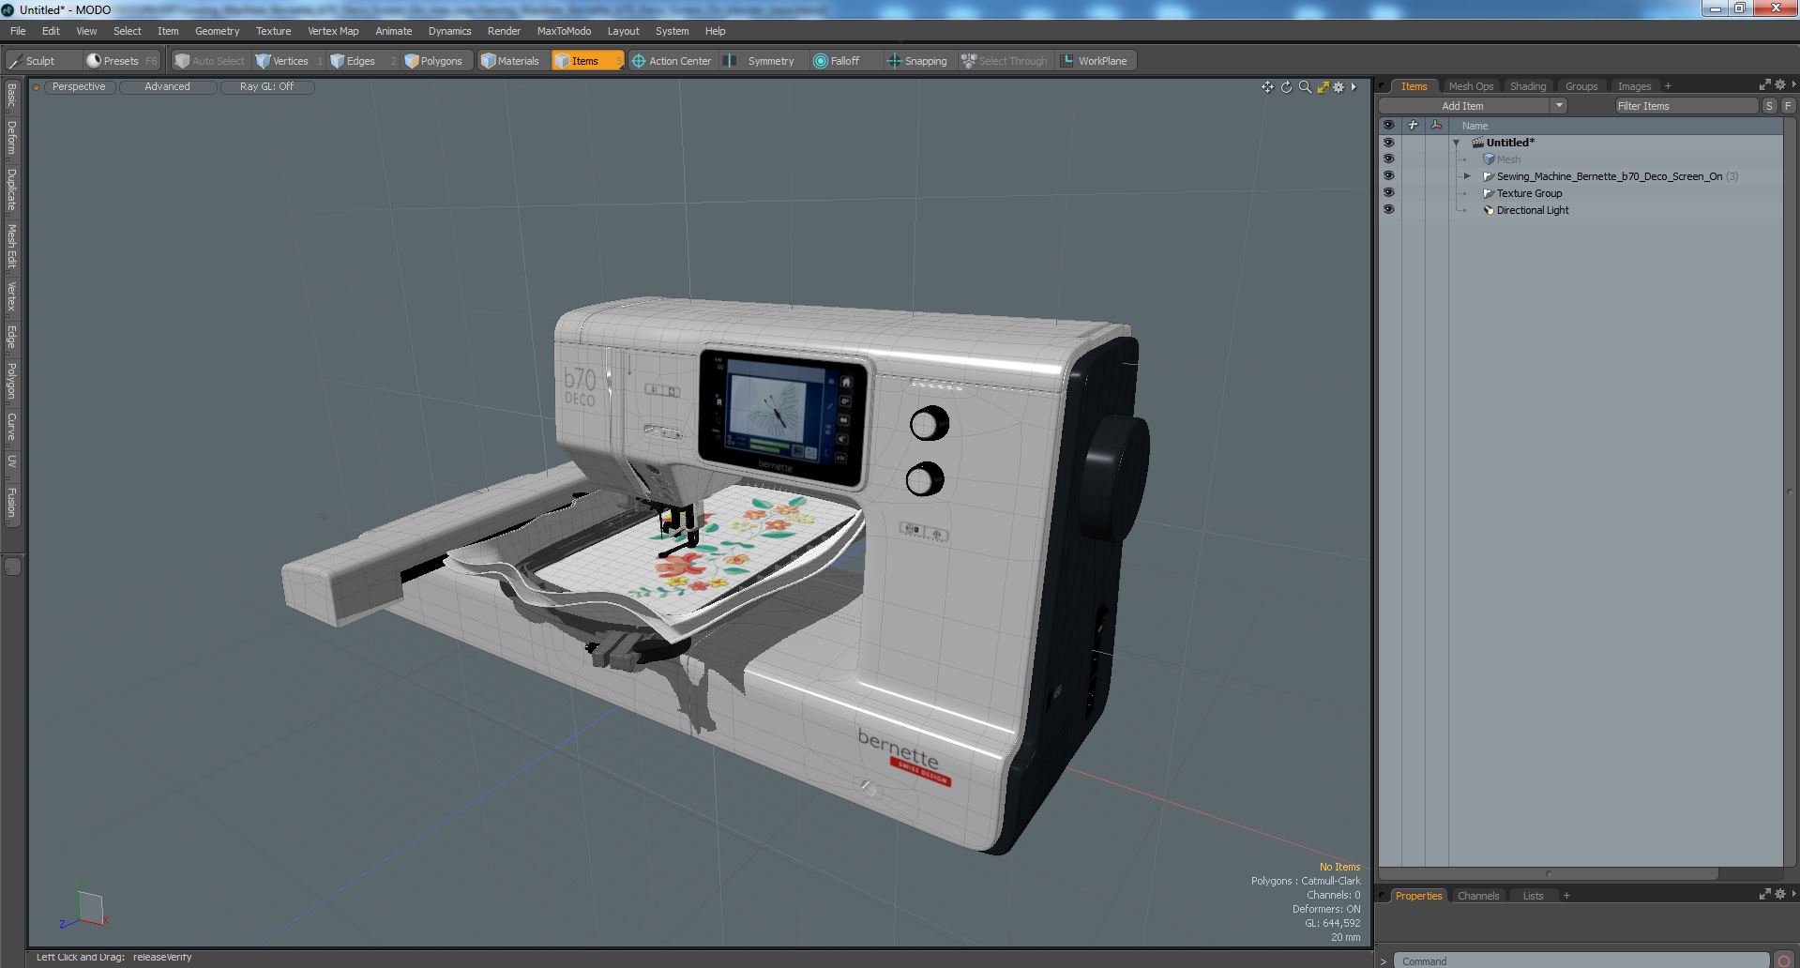Add a new tab in Properties panel
The image size is (1800, 968).
tap(1566, 896)
